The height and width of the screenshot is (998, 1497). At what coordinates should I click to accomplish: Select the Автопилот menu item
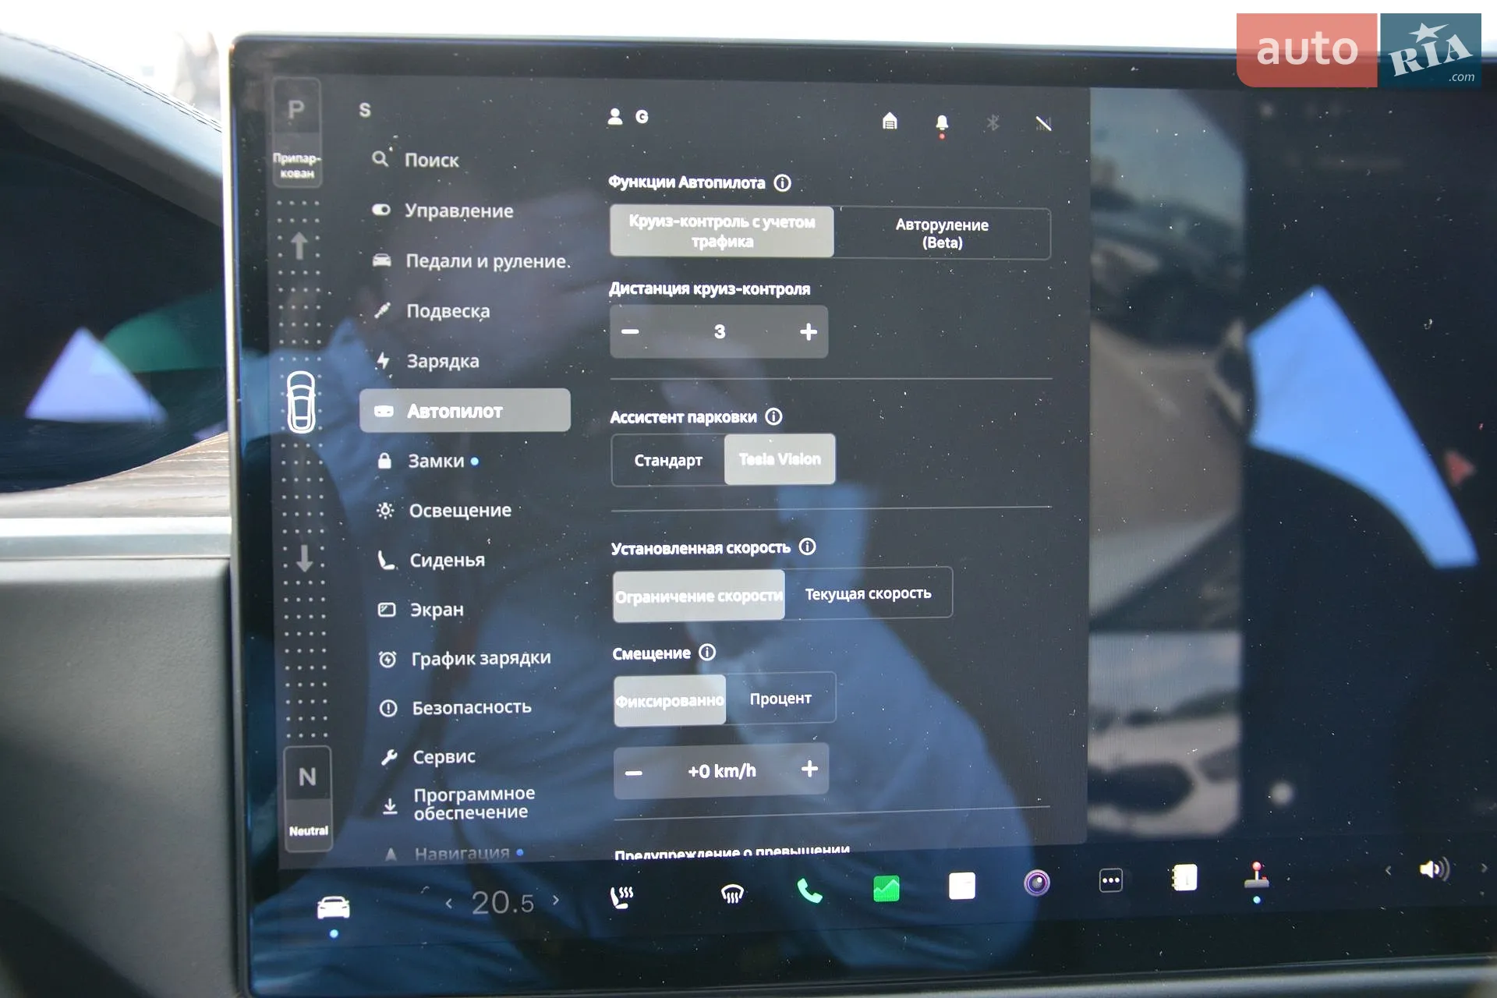465,410
